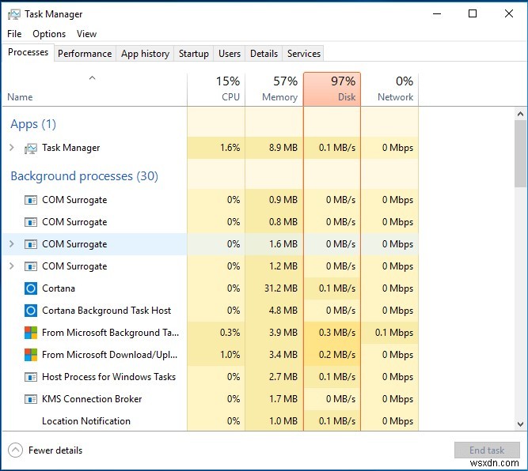Screen dimensions: 528x471
Task: Select the Cortana Background Task Host row name
Action: [x=106, y=311]
